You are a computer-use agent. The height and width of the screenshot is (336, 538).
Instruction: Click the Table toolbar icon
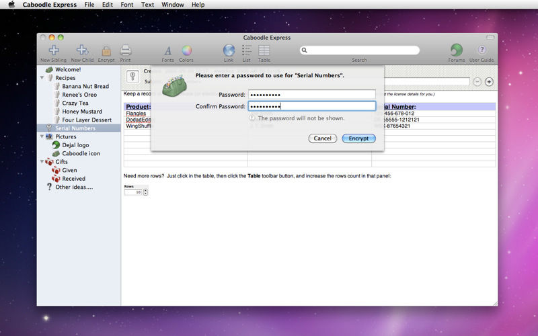[264, 50]
